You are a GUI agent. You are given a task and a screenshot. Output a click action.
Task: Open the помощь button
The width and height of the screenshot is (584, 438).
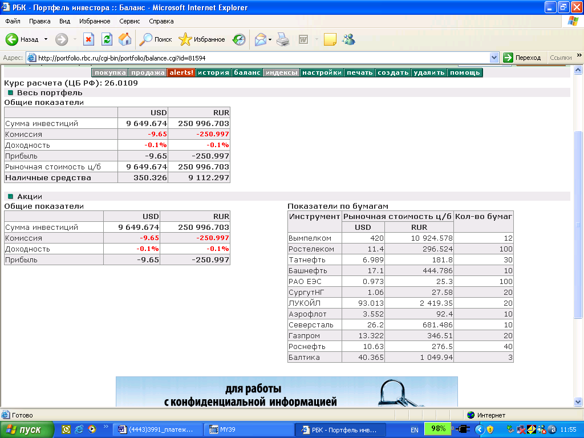465,72
